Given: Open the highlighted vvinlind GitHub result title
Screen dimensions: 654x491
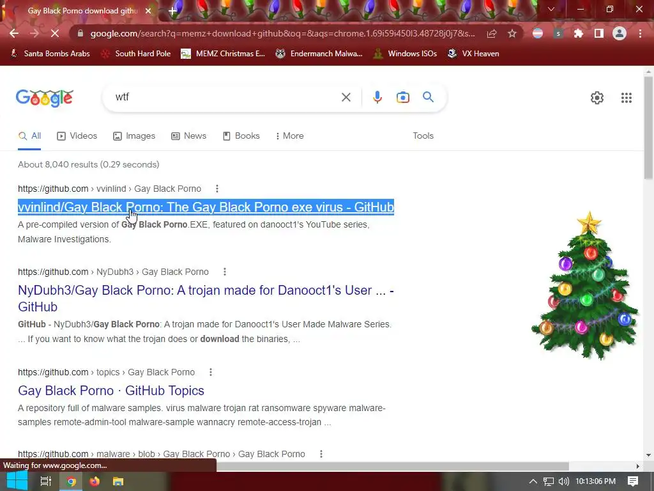Looking at the screenshot, I should [x=206, y=207].
